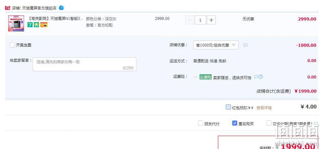Screen dimensions: 322x149
Task: Click the 颜色分类：深空灰 text
Action: 101,19
